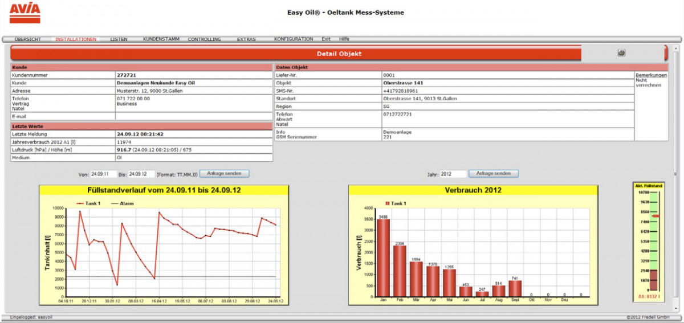
Task: Click Tank 1 legend in Verbrauch chart
Action: coord(396,203)
